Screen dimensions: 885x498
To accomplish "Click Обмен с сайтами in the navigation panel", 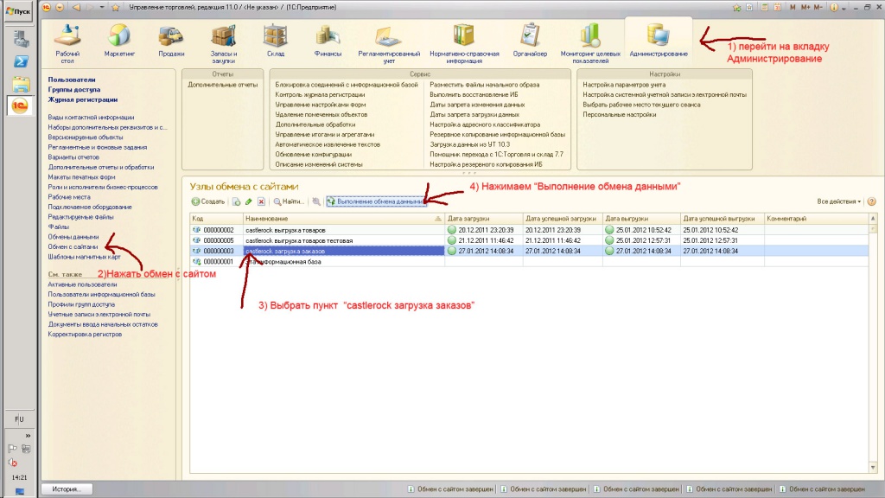I will click(x=73, y=246).
